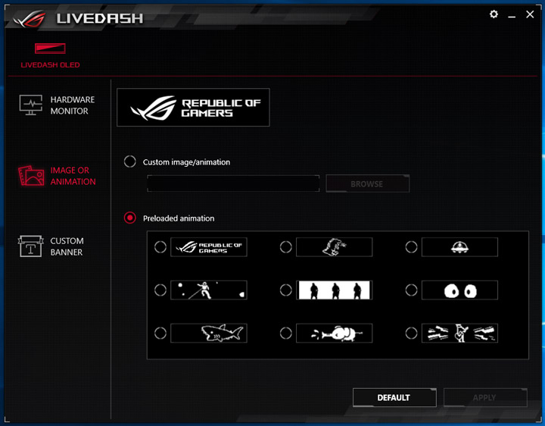545x426 pixels.
Task: Open settings via the gear icon
Action: click(494, 14)
